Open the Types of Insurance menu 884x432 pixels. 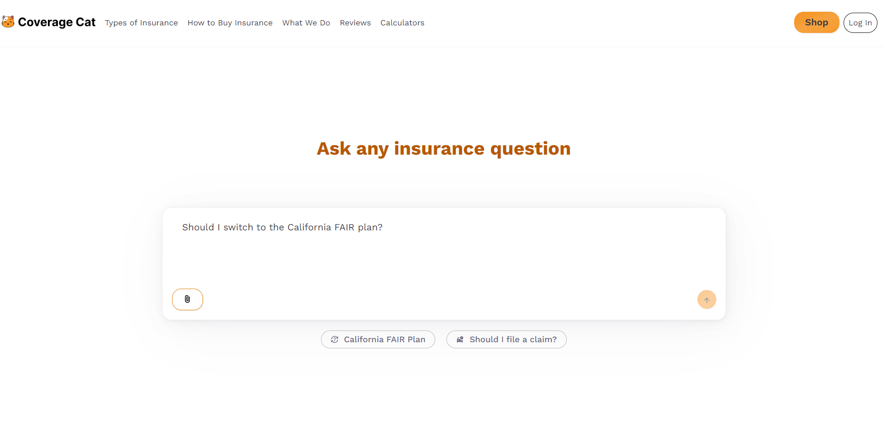tap(141, 23)
